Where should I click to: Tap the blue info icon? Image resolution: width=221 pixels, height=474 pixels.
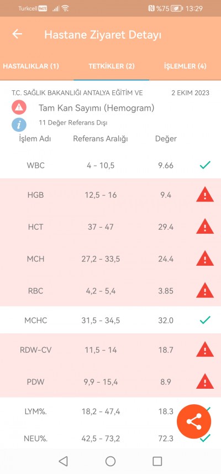pyautogui.click(x=19, y=124)
